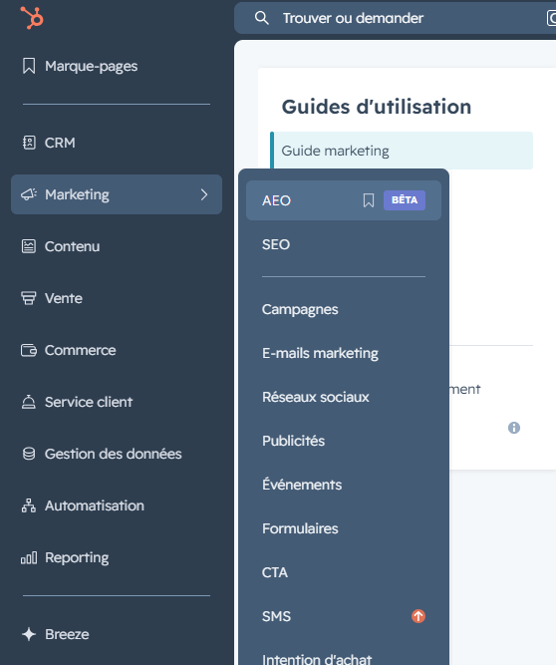Open AEO from the Marketing submenu
This screenshot has width=556, height=665.
pos(344,200)
